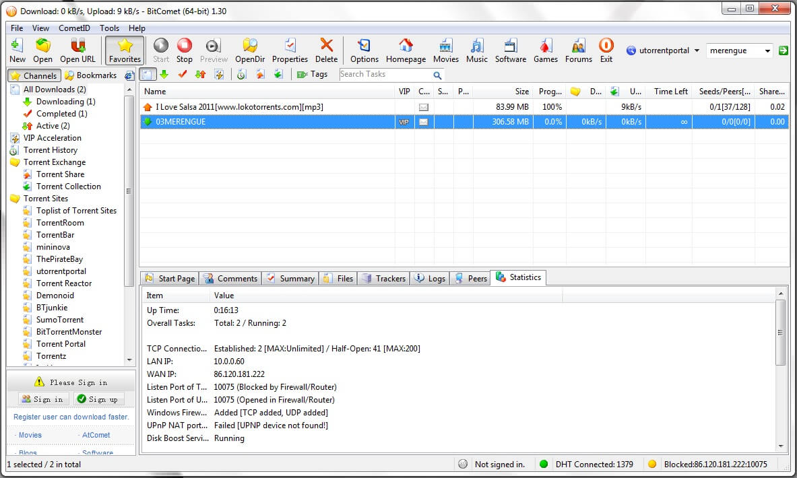Viewport: 797px width, 478px height.
Task: Open the Music channel icon
Action: tap(477, 50)
